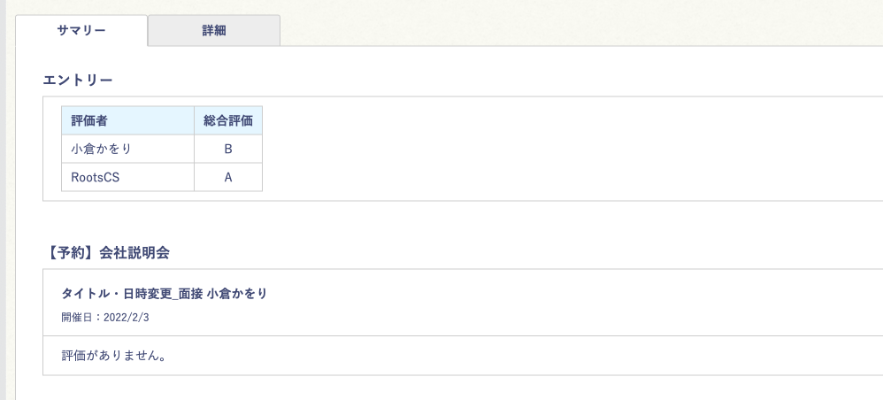883x400 pixels.
Task: Click the 評価がありません message
Action: click(114, 356)
